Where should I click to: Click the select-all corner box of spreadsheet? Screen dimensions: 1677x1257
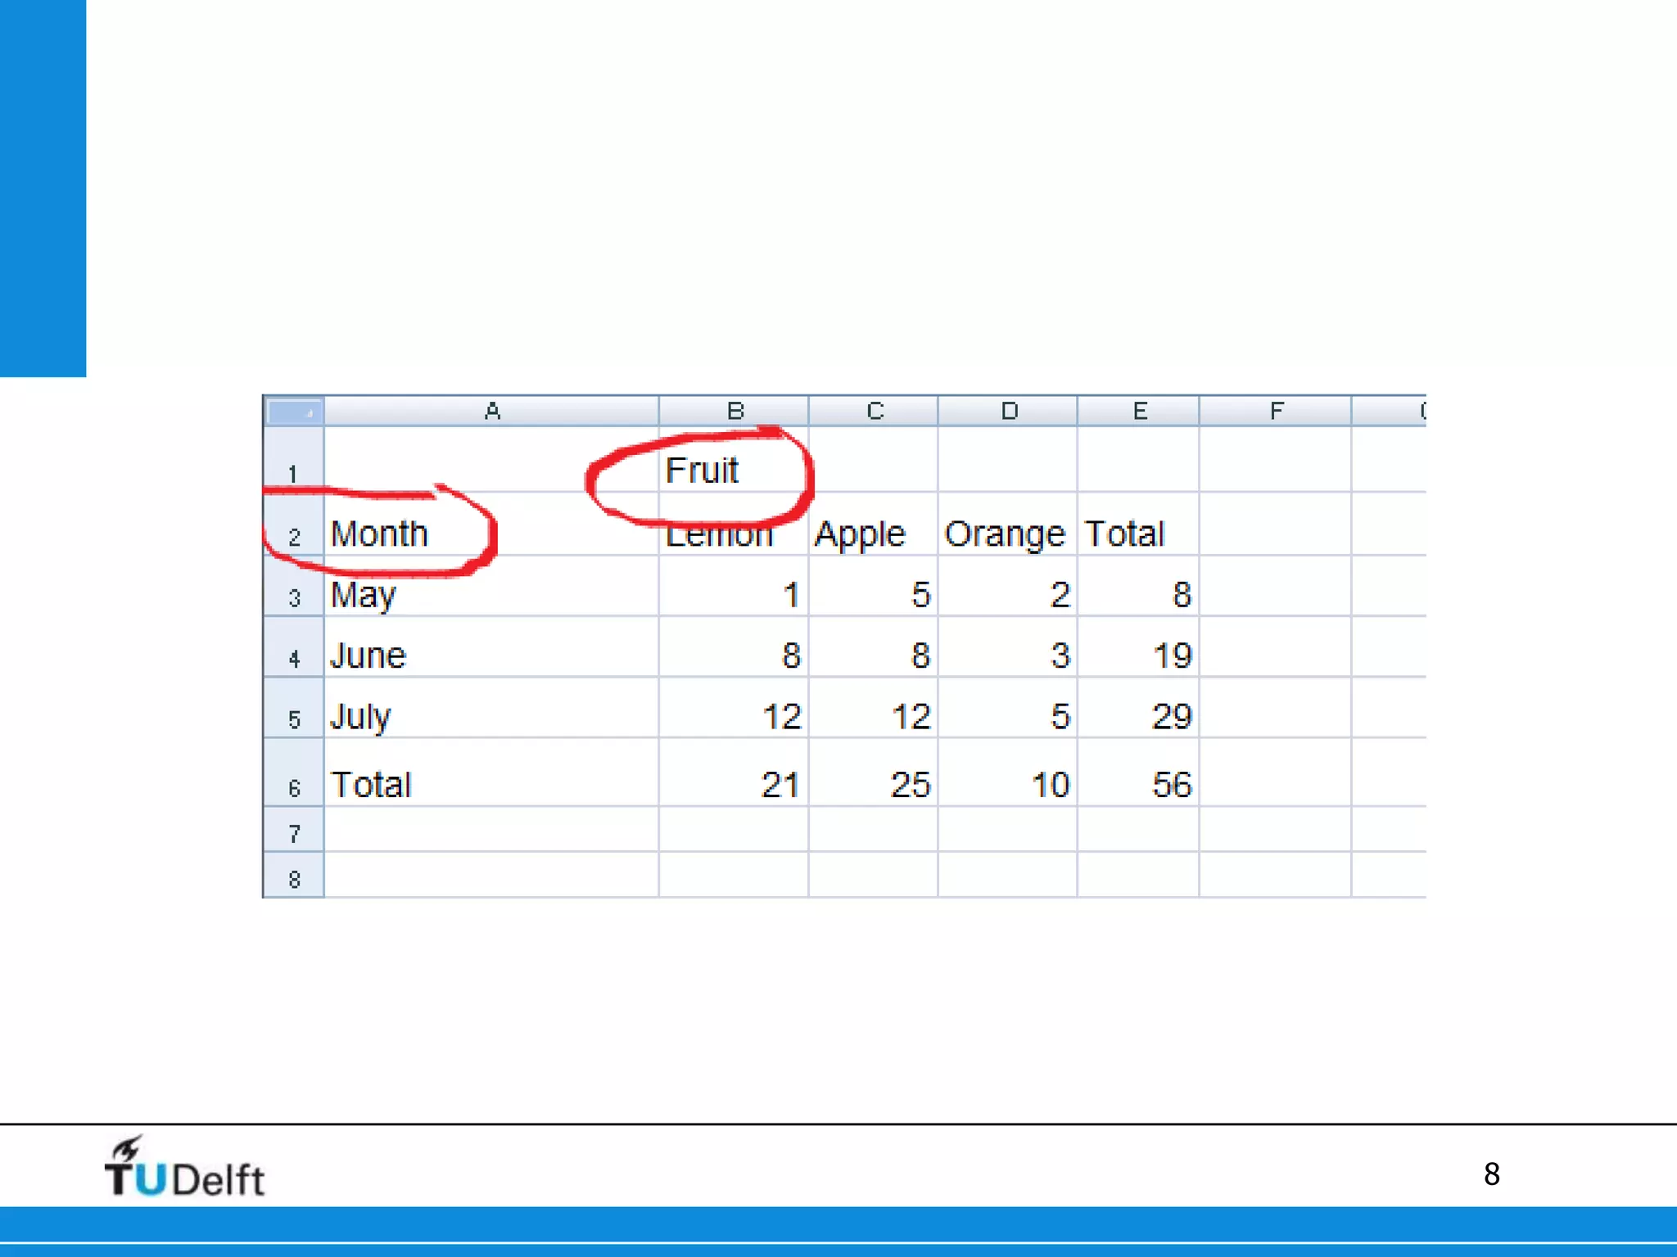click(x=293, y=412)
